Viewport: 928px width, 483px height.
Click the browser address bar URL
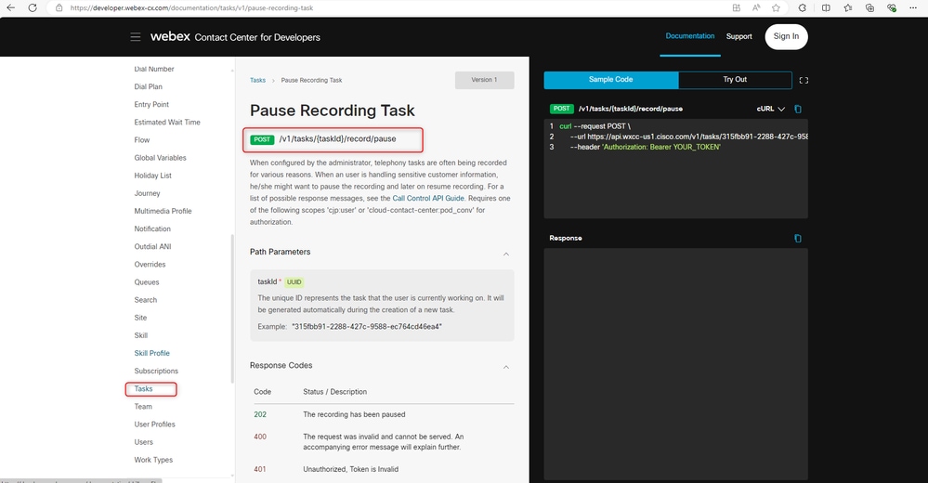click(x=191, y=7)
